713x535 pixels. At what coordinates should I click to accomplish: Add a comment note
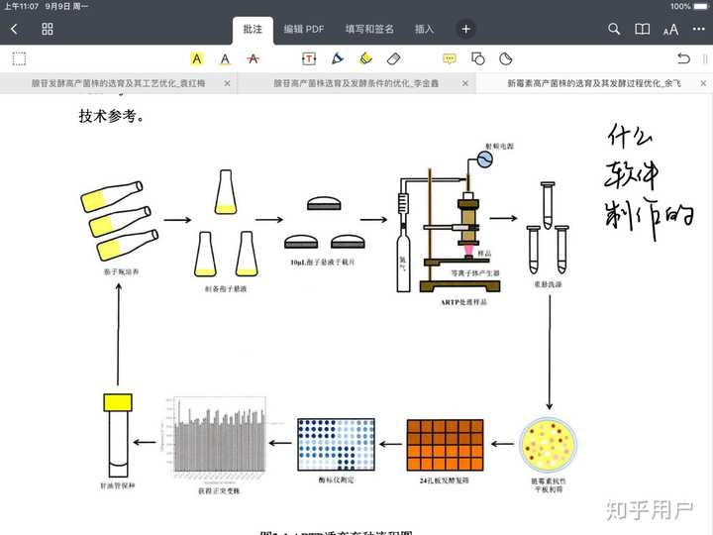point(450,58)
